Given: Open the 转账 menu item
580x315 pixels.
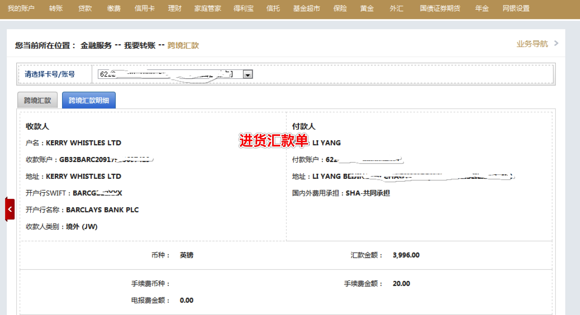Looking at the screenshot, I should coord(56,9).
